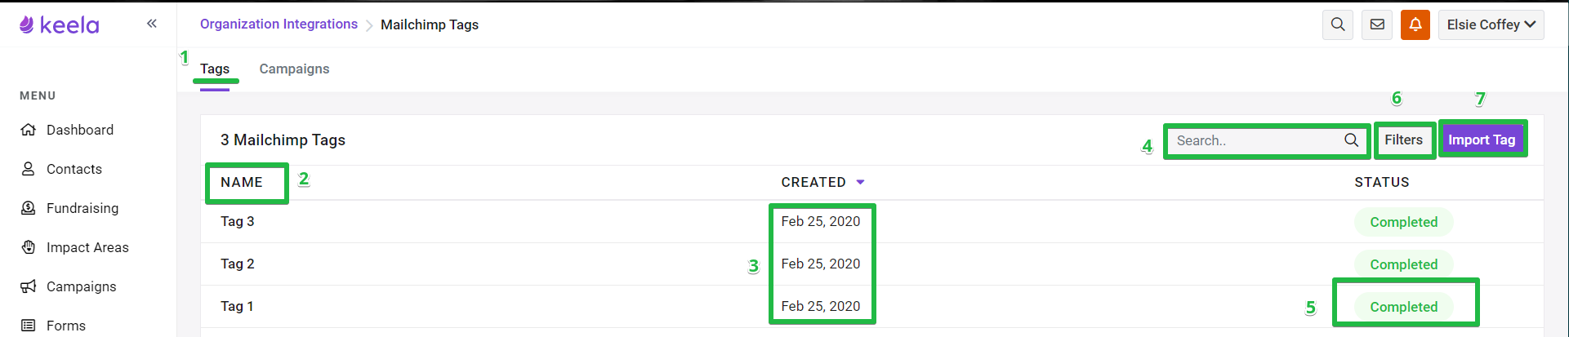Click the Impact Areas hand icon
Screen dimensions: 1569x337
coord(29,247)
